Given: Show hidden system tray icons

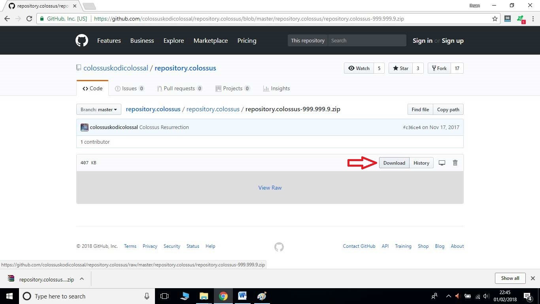Looking at the screenshot, I should coord(448,296).
